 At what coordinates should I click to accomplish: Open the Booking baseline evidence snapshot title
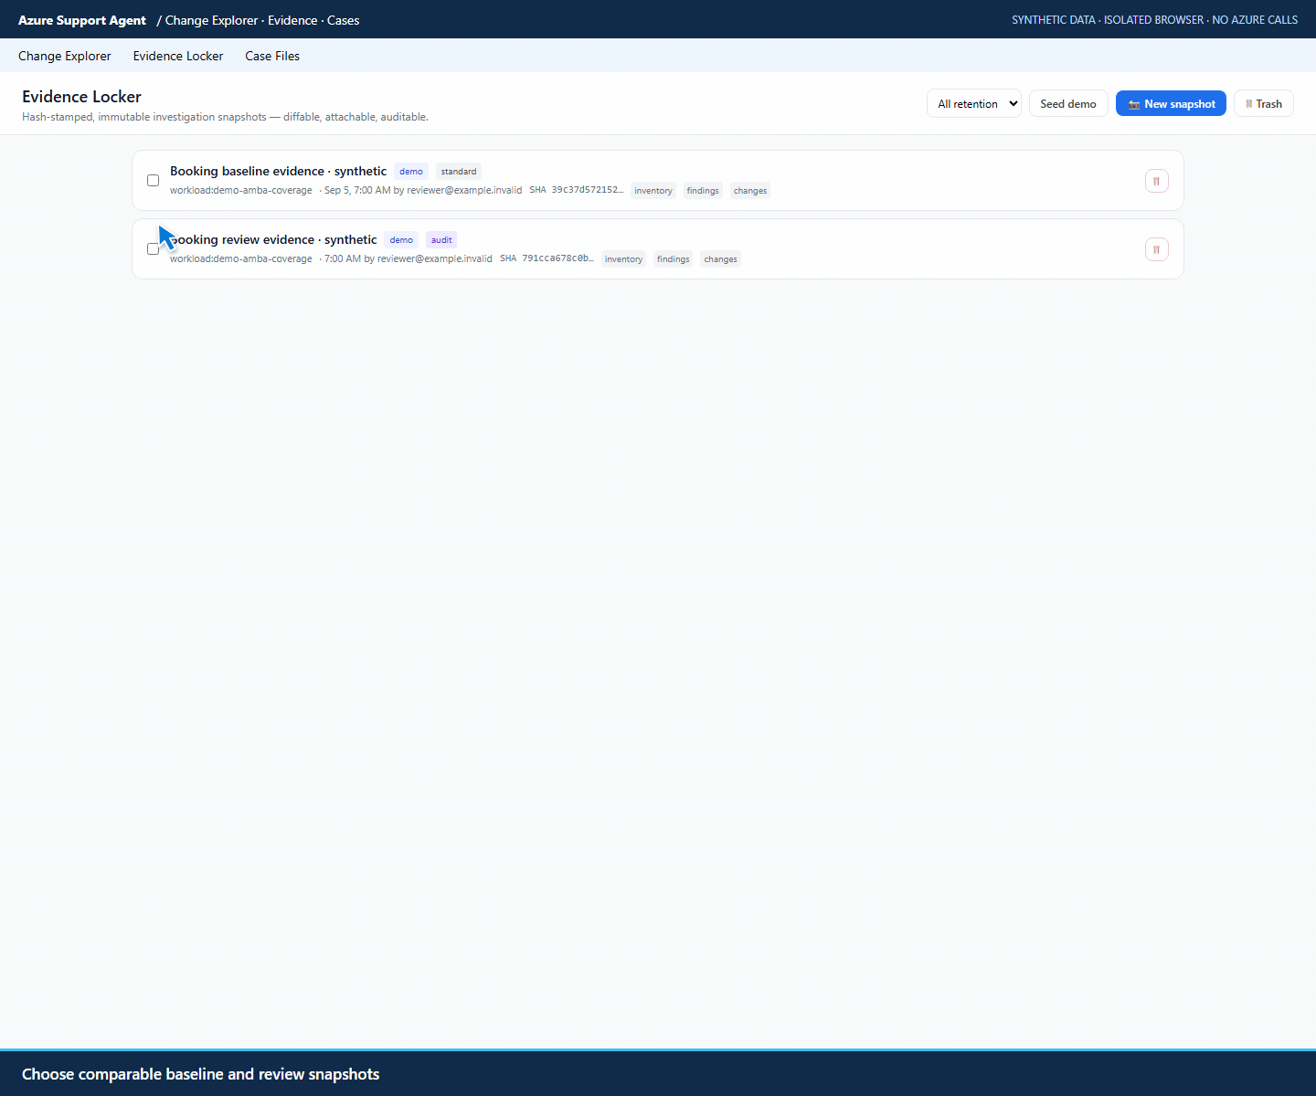pyautogui.click(x=279, y=171)
